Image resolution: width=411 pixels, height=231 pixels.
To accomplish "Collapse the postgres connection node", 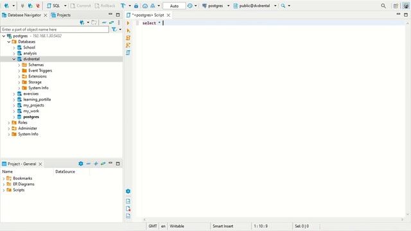I will [x=4, y=36].
